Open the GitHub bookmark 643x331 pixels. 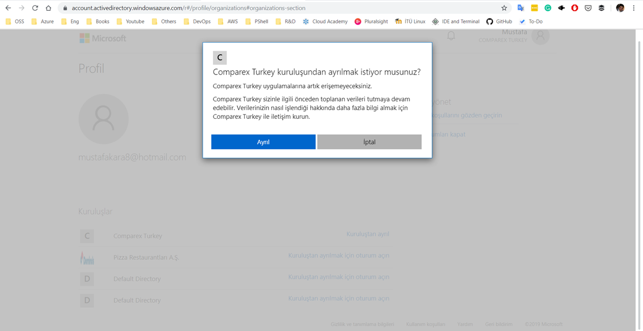[499, 21]
